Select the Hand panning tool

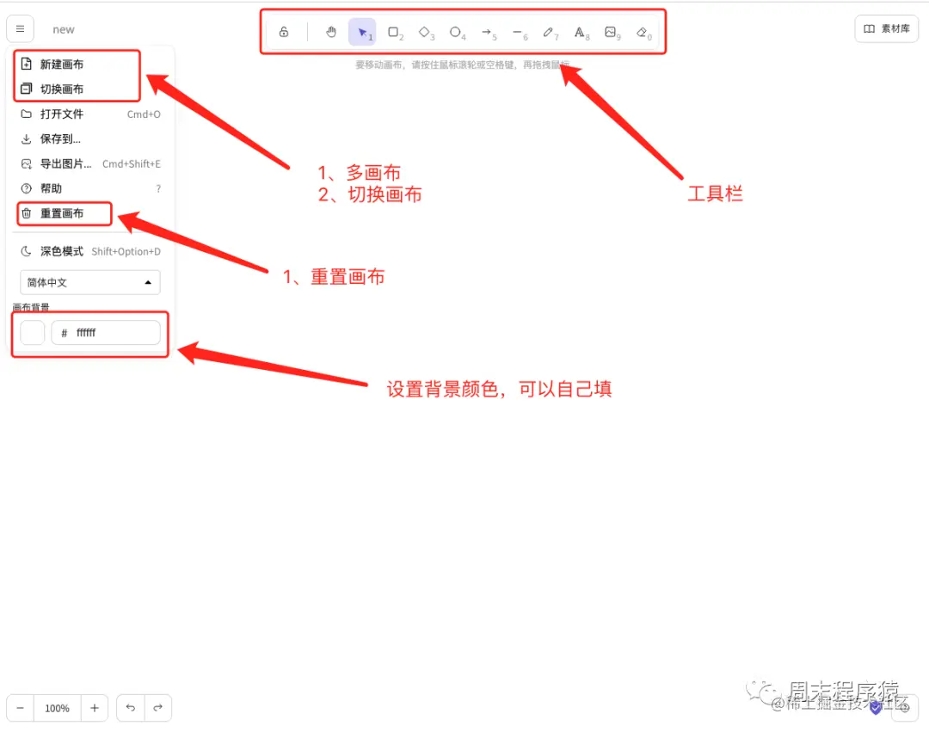330,32
